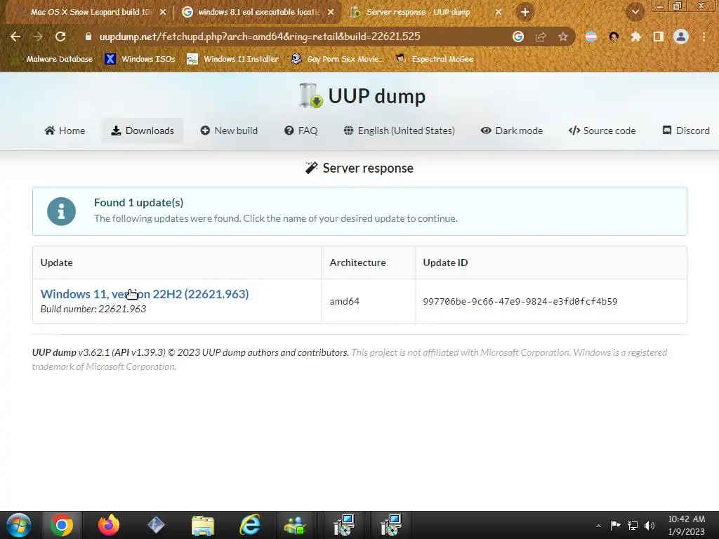
Task: Open the striped flag extension icon
Action: (591, 36)
